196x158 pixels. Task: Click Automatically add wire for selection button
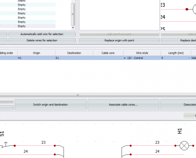(x=42, y=34)
